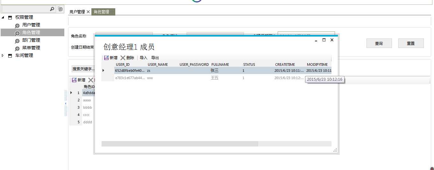Click the user name cell ww

150,78
